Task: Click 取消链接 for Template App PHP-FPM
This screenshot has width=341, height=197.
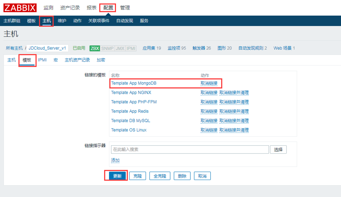Action: pyautogui.click(x=209, y=102)
